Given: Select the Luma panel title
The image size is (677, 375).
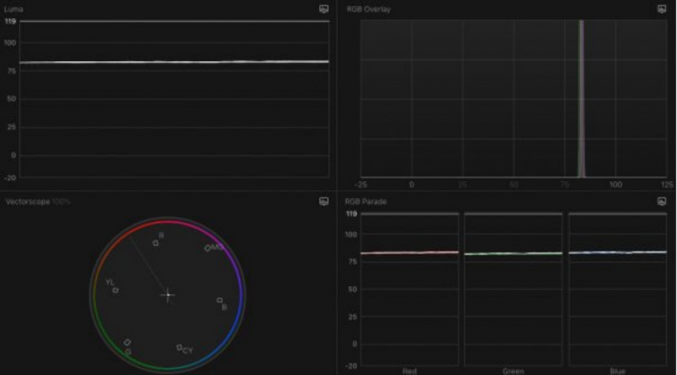Looking at the screenshot, I should pos(16,8).
